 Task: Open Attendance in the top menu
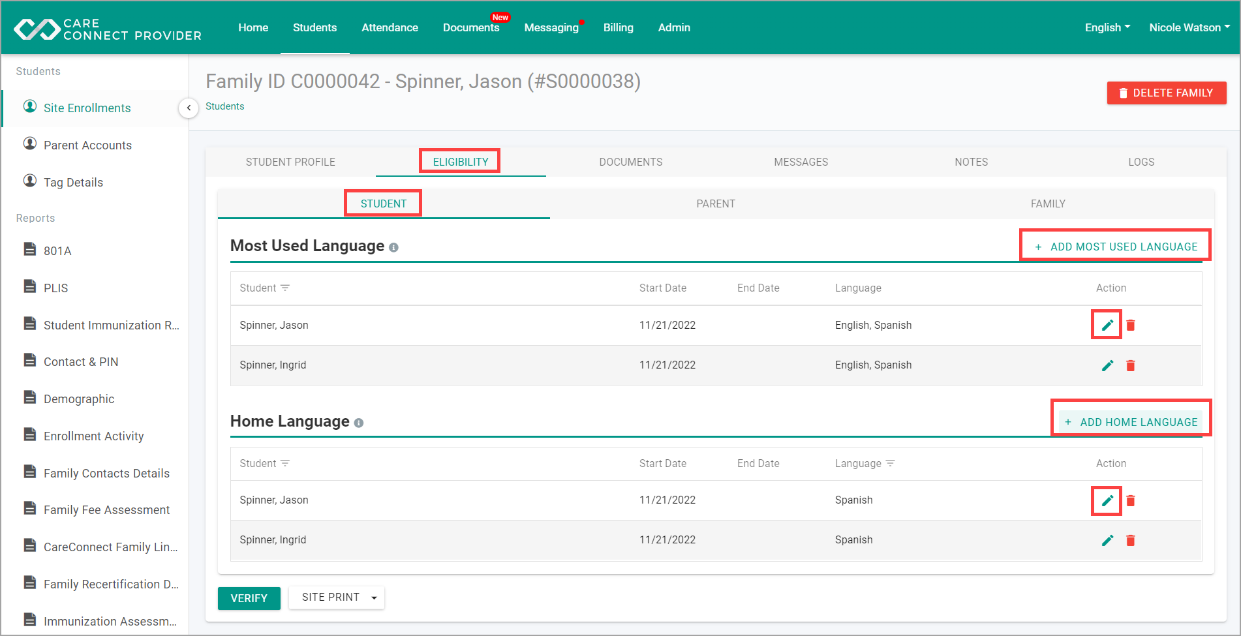390,27
